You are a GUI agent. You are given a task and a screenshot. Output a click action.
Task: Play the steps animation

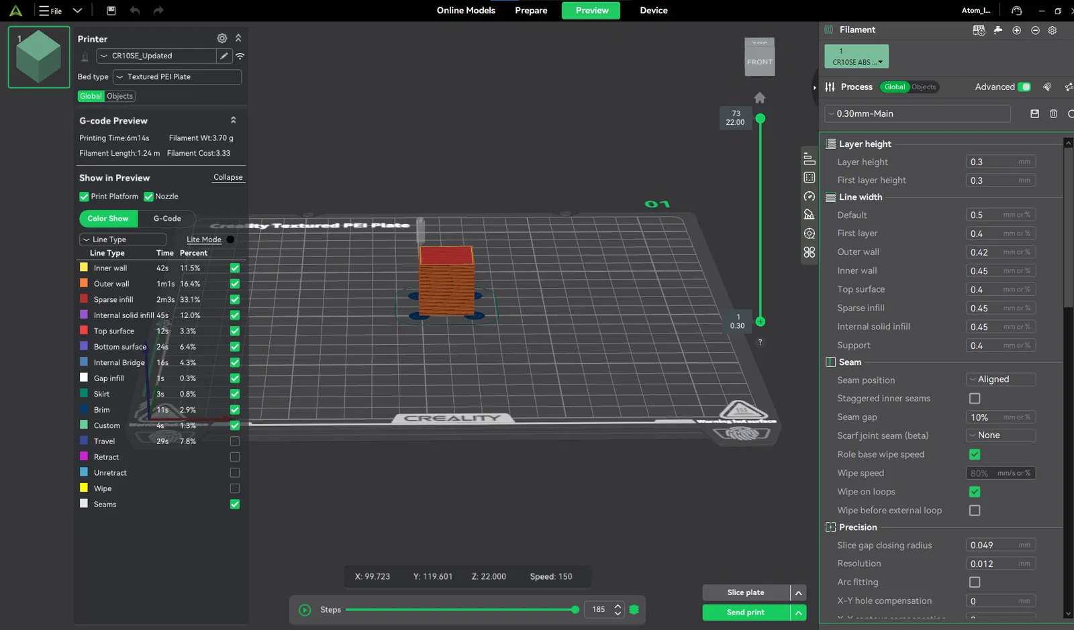click(x=305, y=610)
